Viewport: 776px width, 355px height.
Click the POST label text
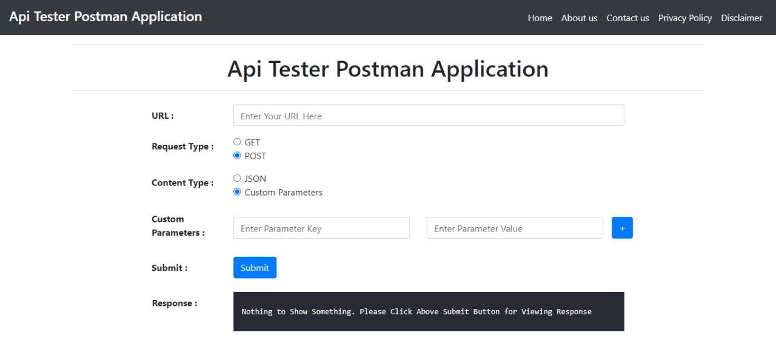pyautogui.click(x=255, y=156)
